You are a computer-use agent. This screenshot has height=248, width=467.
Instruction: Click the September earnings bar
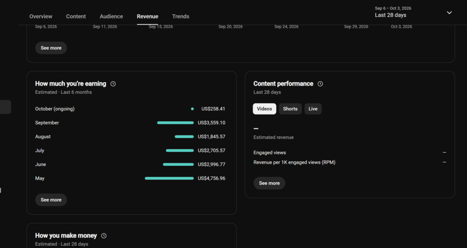pos(176,123)
